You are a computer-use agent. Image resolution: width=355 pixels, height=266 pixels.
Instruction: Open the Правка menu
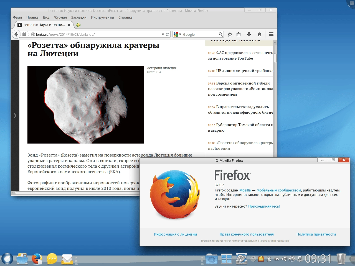(32, 17)
